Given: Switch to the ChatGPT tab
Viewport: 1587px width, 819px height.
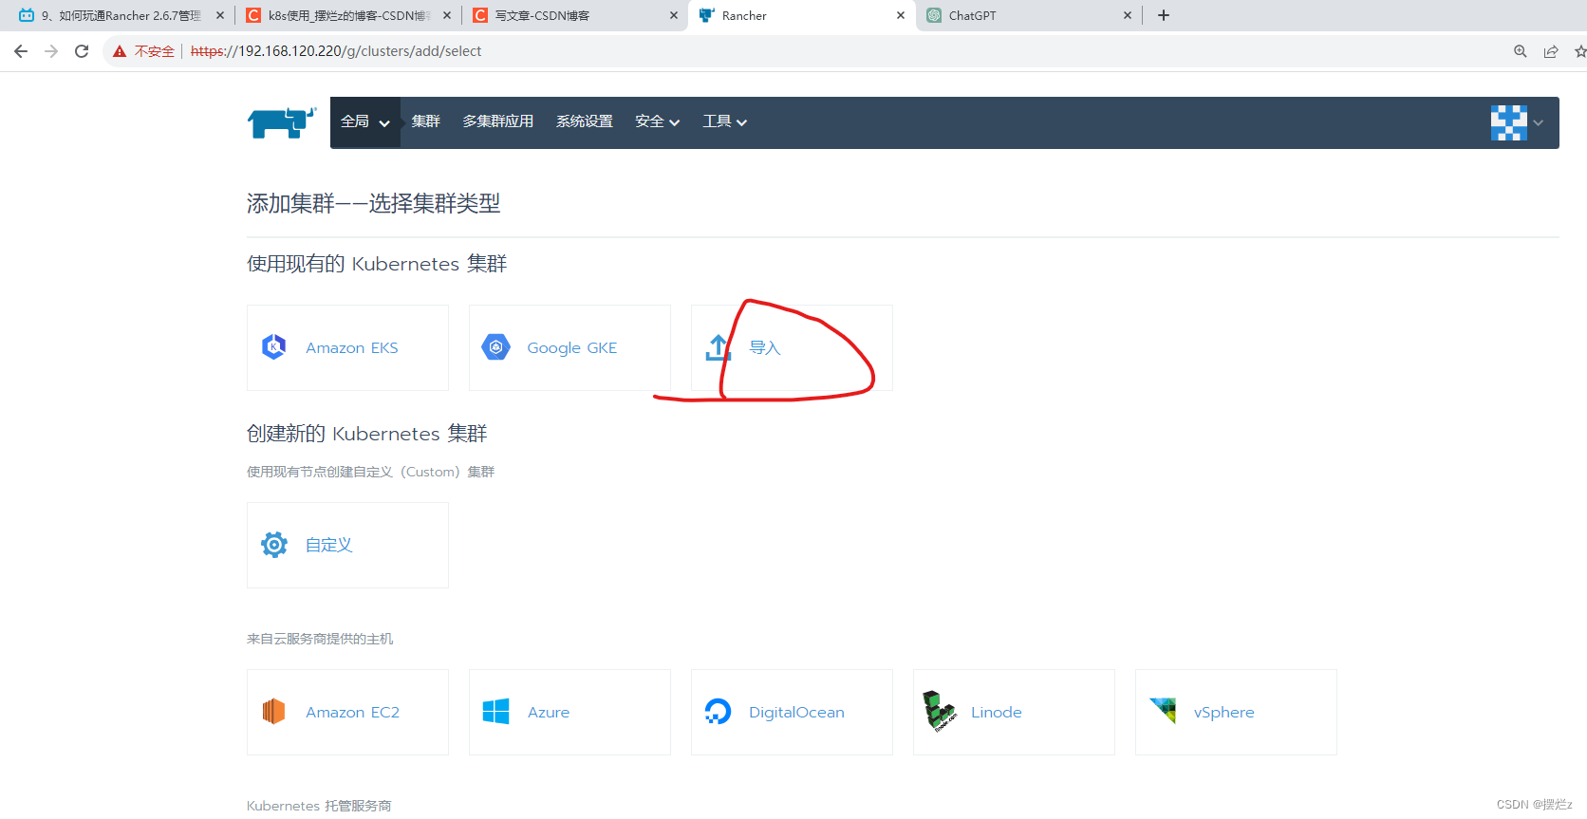Looking at the screenshot, I should (1030, 15).
